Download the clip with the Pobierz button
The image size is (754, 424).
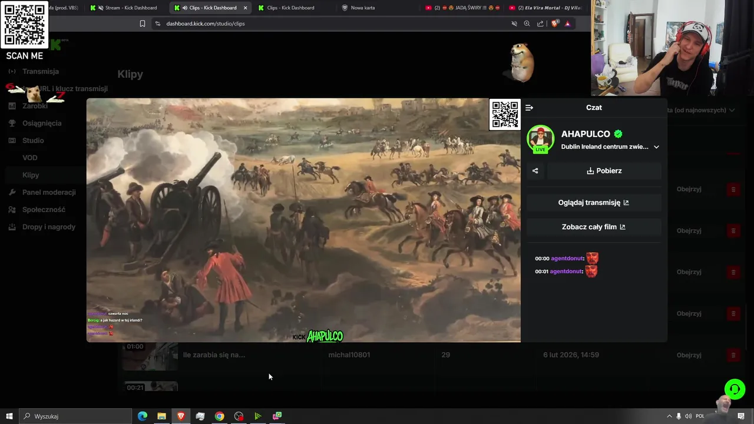click(604, 171)
